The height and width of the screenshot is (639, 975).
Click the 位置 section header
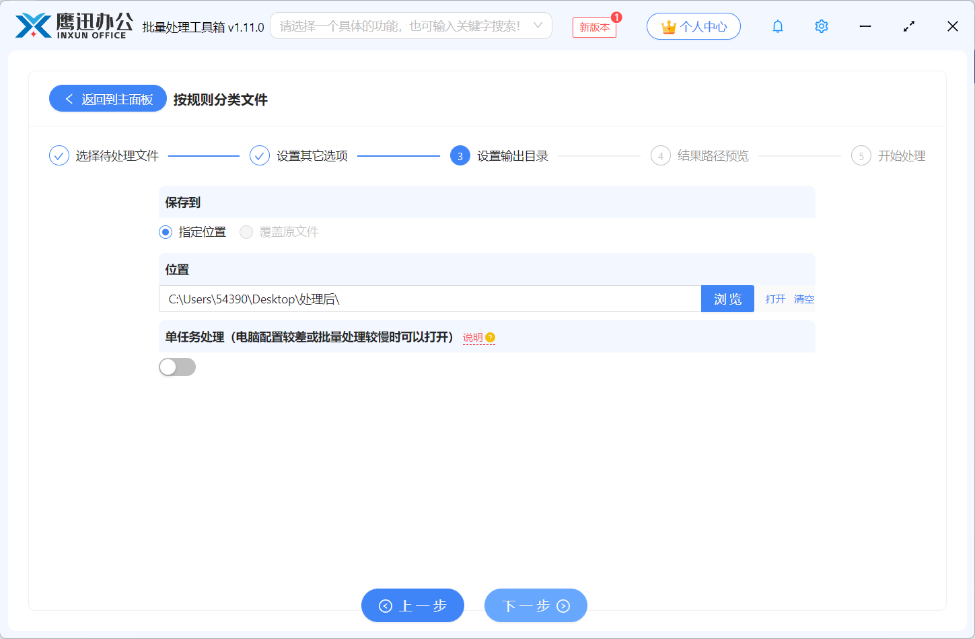point(487,269)
